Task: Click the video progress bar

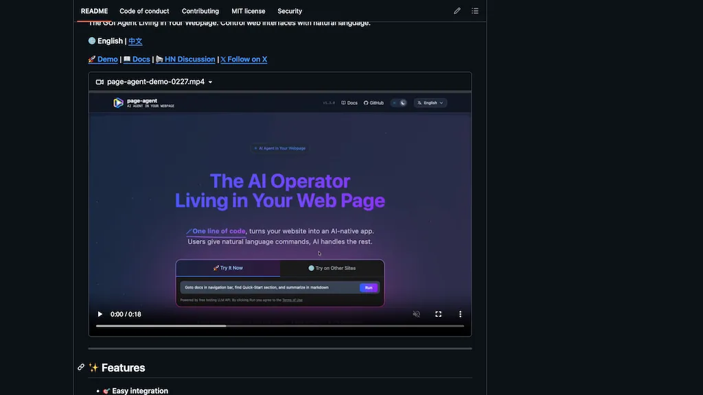Action: [280, 326]
